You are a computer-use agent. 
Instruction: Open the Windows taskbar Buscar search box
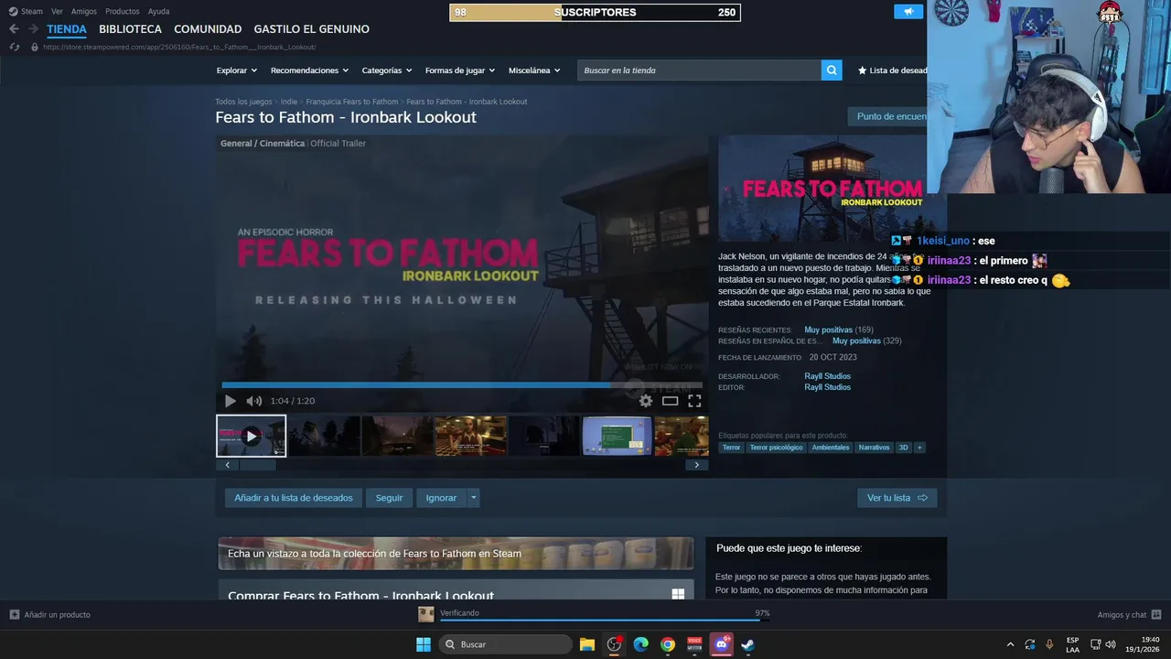click(505, 644)
